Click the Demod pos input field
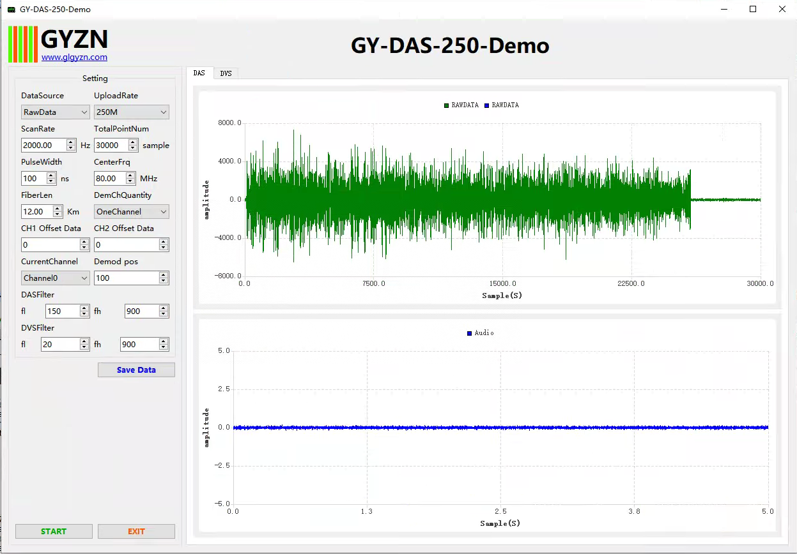The height and width of the screenshot is (554, 797). click(126, 278)
